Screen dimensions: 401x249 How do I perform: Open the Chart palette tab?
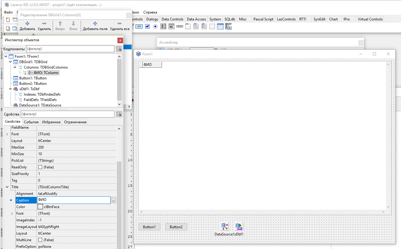334,19
